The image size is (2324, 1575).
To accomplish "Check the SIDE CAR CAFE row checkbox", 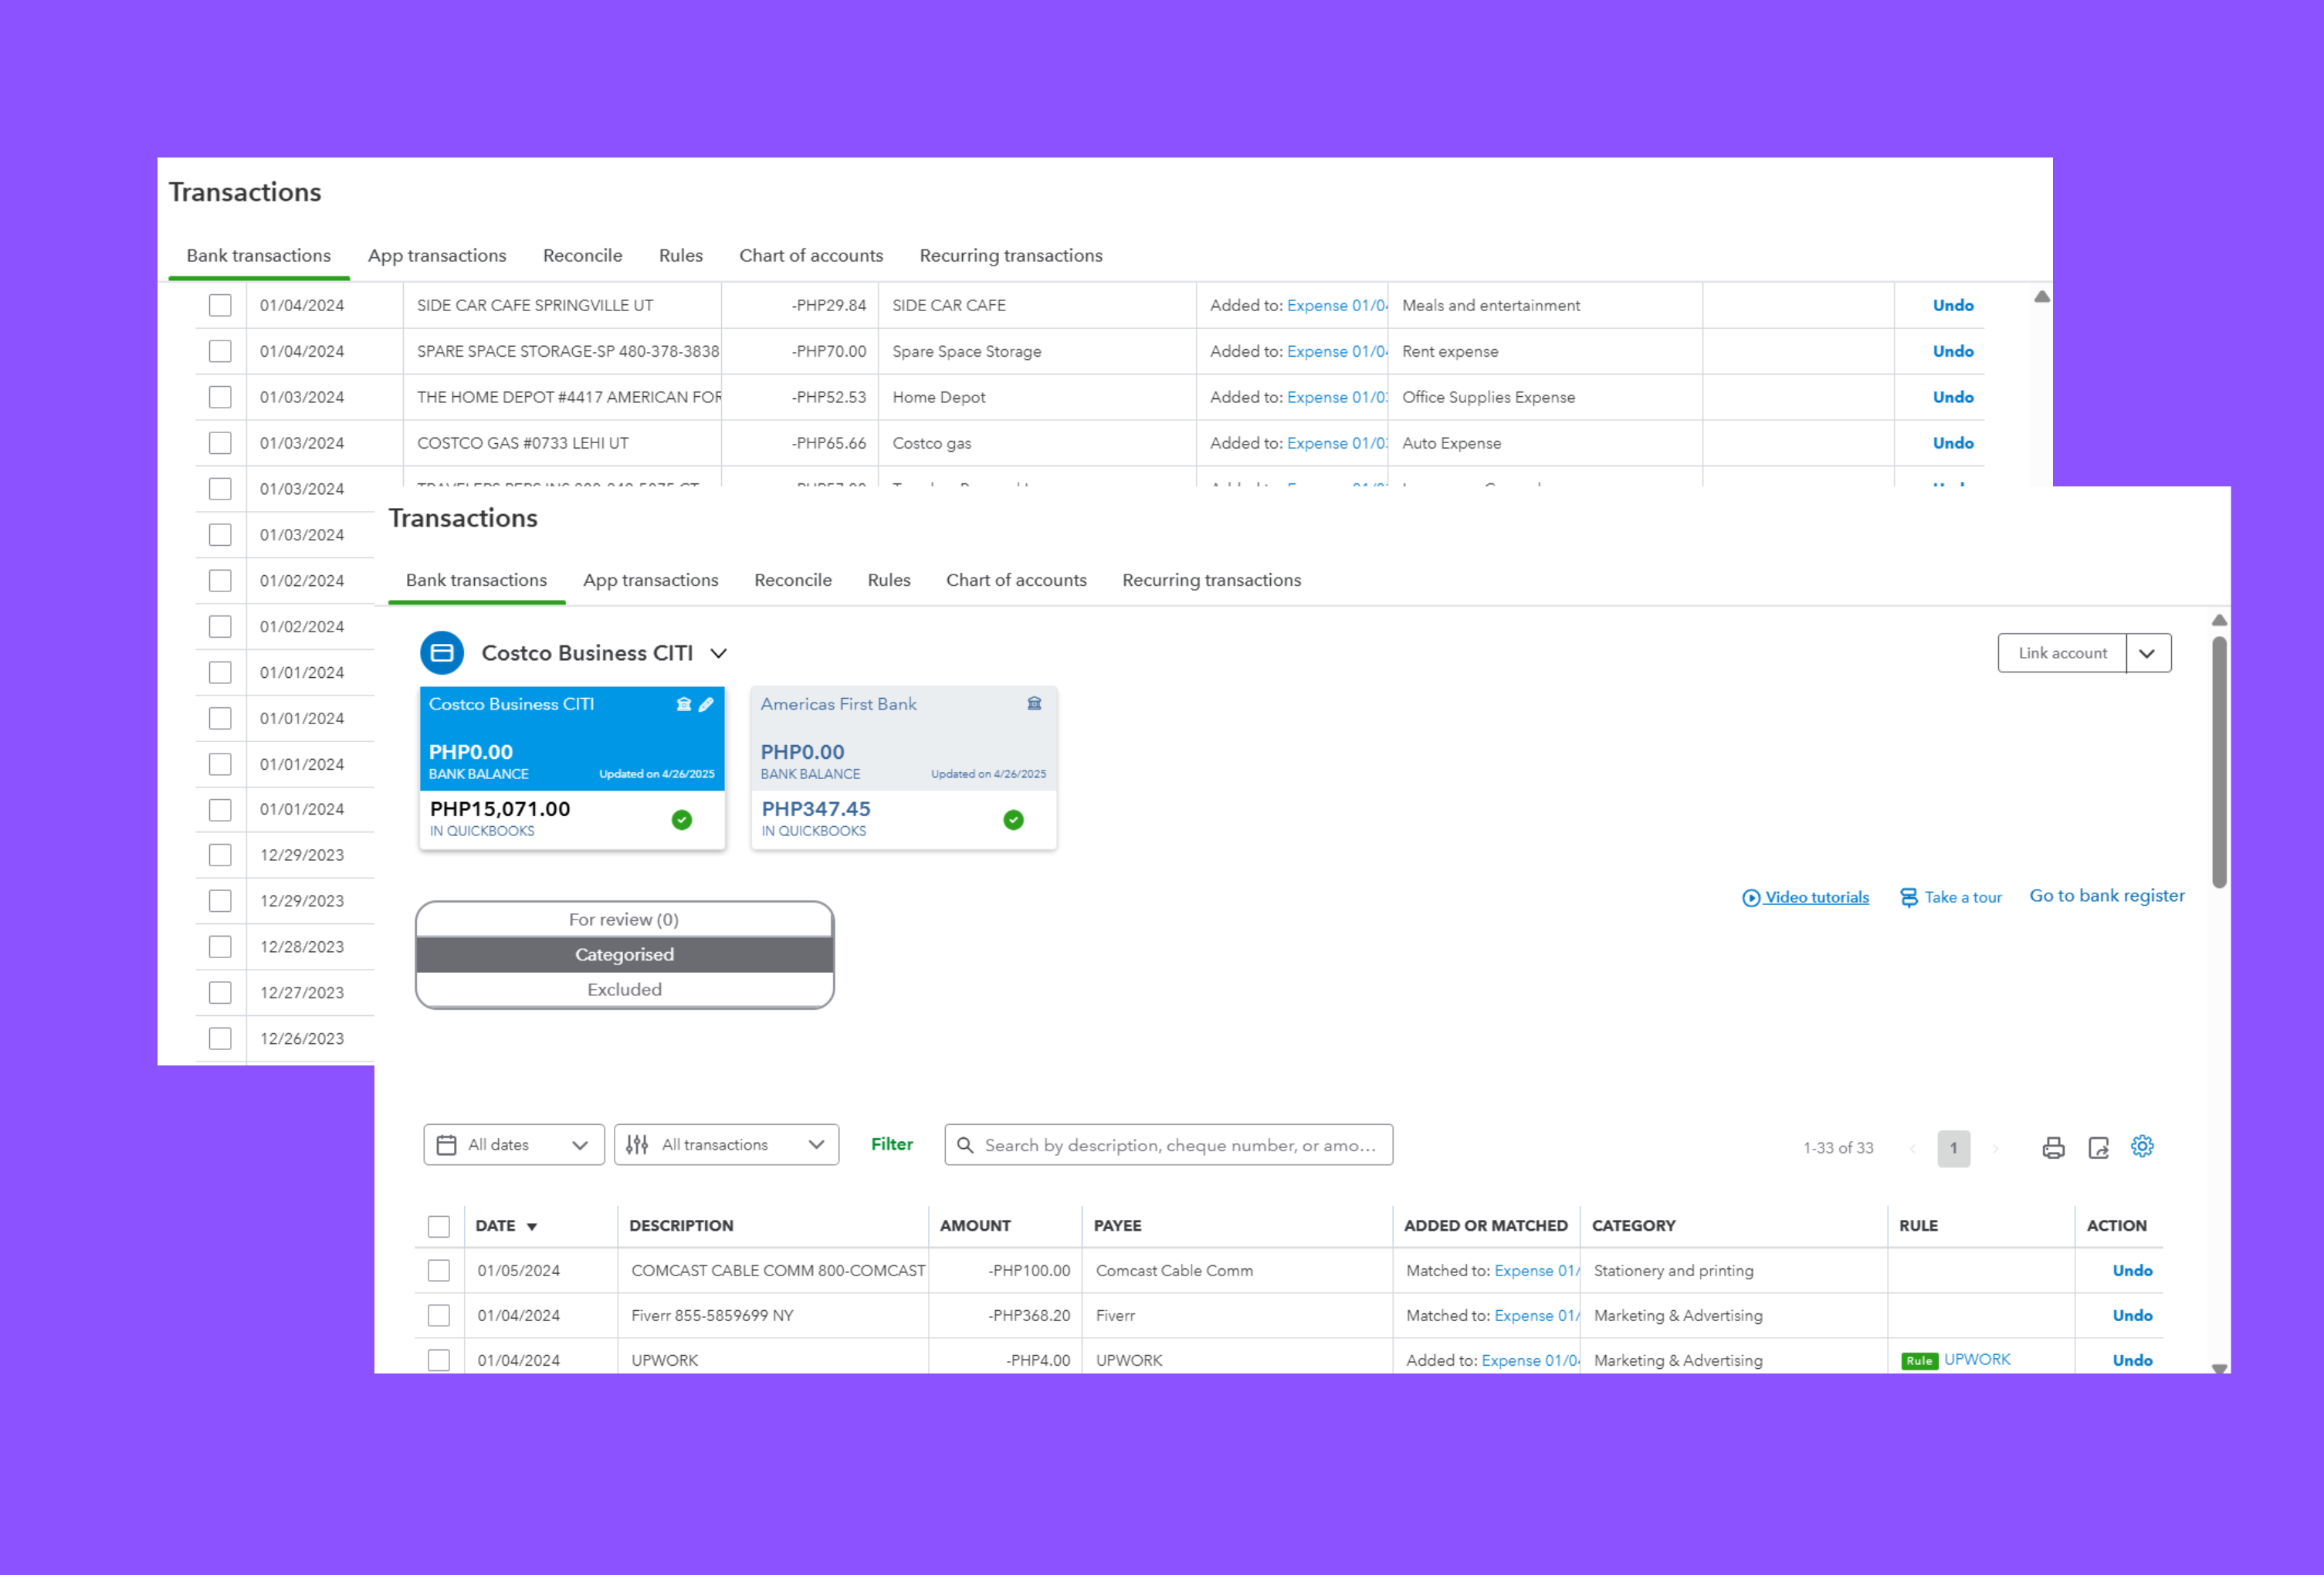I will 220,305.
